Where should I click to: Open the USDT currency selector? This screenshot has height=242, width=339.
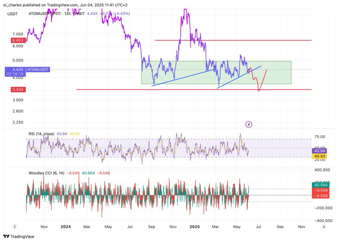pos(13,14)
